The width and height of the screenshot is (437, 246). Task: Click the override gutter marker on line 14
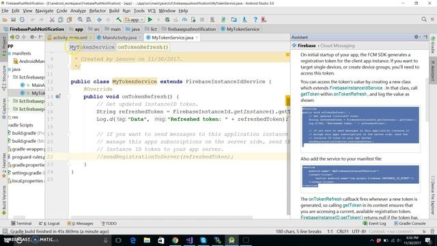[57, 96]
